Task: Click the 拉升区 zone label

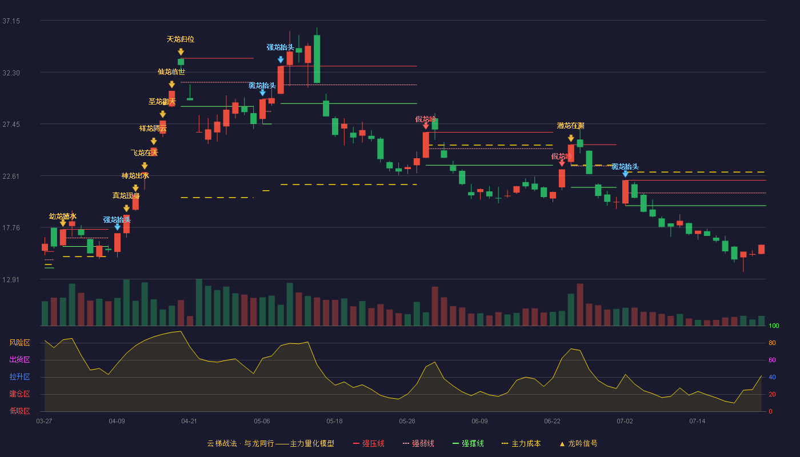Action: click(x=19, y=377)
